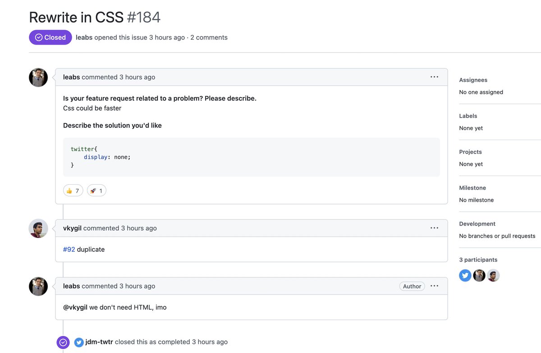Click the purple Closed status badge

[50, 37]
